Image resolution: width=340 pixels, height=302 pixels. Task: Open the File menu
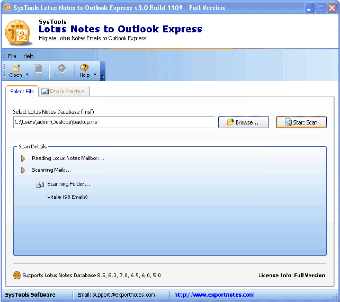(12, 56)
